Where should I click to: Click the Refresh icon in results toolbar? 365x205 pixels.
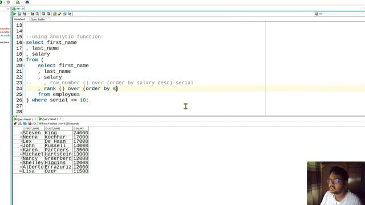pos(25,124)
